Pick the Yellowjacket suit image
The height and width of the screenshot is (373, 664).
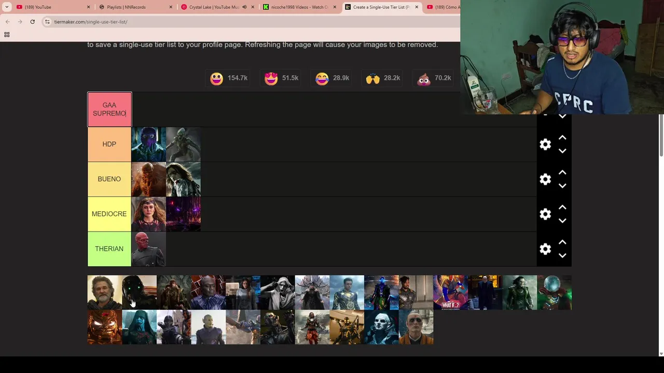click(347, 327)
